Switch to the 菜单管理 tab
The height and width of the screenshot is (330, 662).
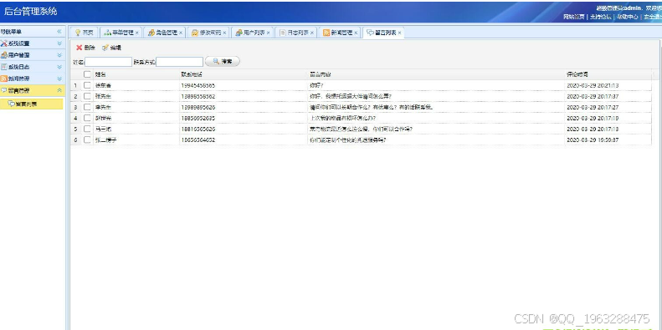[121, 33]
